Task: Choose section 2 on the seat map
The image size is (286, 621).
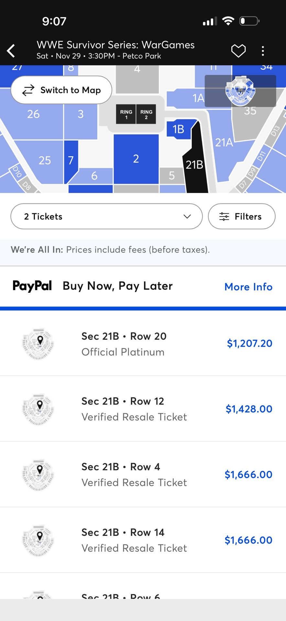Action: pos(136,158)
